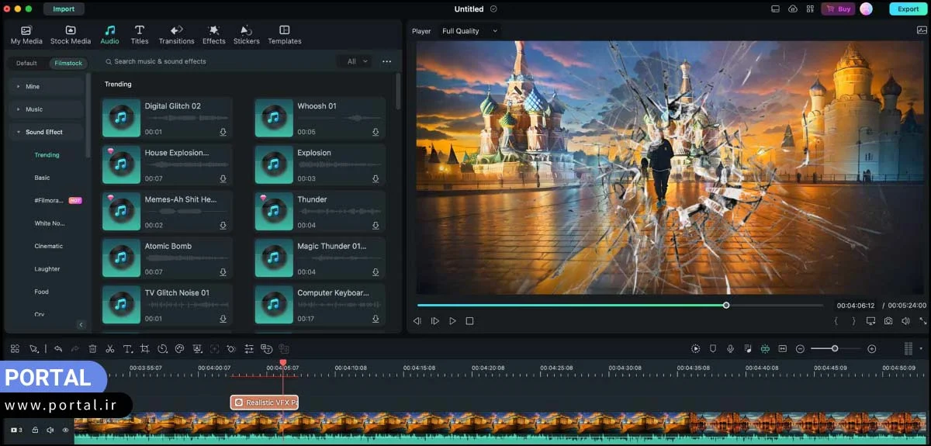Switch to the Effects tab

[x=214, y=34]
